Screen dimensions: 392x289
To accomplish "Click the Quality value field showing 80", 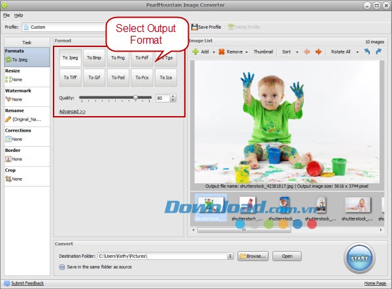I will (163, 99).
